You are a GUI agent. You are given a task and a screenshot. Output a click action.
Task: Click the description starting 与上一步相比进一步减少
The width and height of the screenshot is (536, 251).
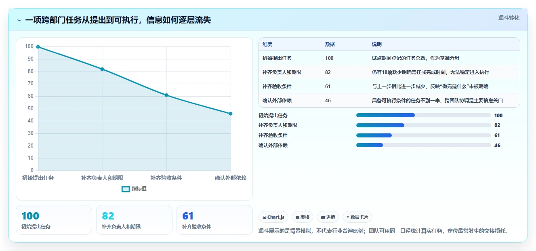pos(431,86)
